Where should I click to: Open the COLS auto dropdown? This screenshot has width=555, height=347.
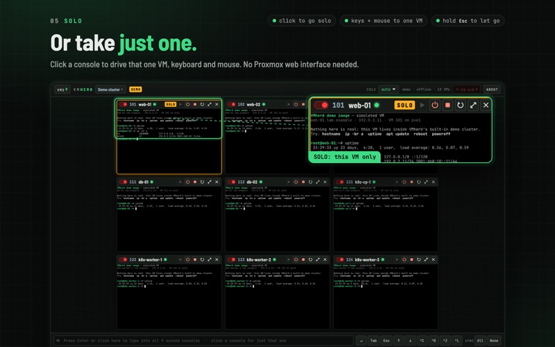pos(388,90)
